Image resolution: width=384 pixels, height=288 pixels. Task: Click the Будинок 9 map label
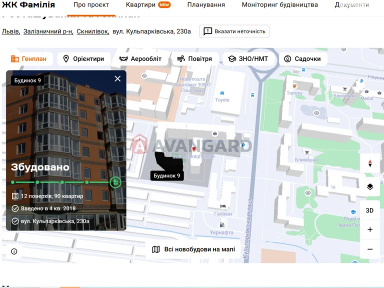point(167,175)
